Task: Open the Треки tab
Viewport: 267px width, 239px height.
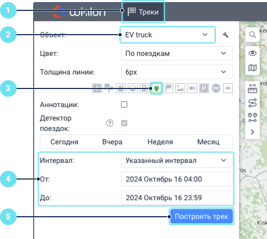Action: 143,12
